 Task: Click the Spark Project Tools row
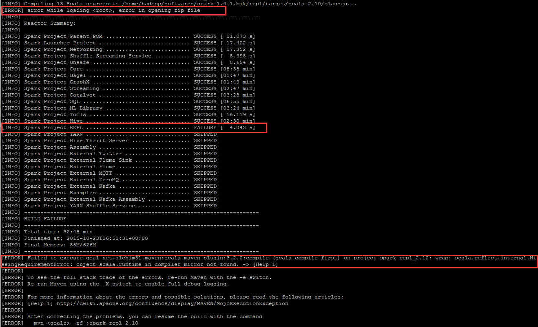click(128, 114)
